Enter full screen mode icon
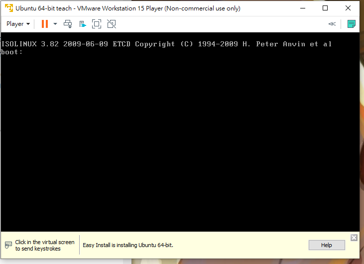This screenshot has height=264, width=364. click(x=97, y=24)
